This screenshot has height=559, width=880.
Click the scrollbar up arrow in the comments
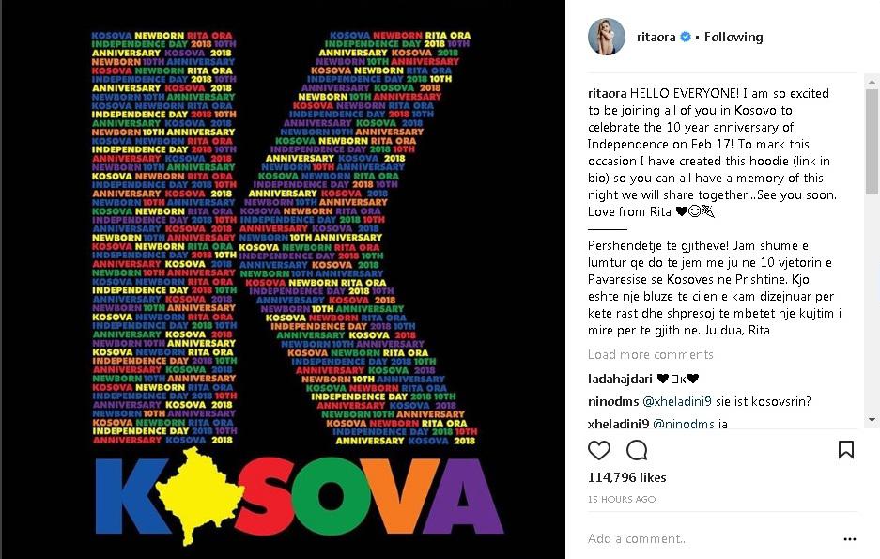point(872,79)
